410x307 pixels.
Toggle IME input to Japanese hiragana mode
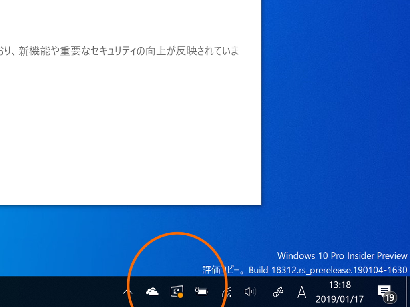pos(301,292)
